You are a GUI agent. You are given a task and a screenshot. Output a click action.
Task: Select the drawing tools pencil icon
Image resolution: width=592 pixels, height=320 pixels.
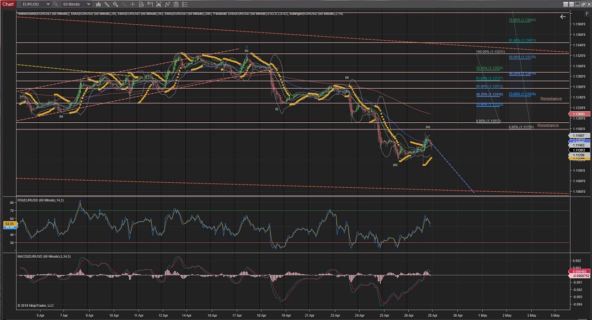coord(106,4)
